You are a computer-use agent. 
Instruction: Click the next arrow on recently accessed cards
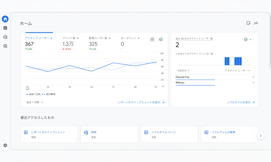(x=260, y=136)
